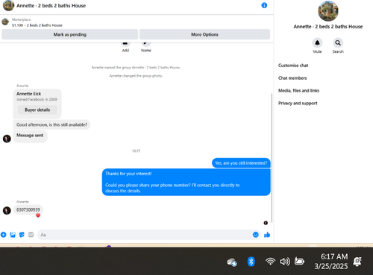Search in conversation using magnifier icon
This screenshot has width=373, height=275.
coord(338,42)
